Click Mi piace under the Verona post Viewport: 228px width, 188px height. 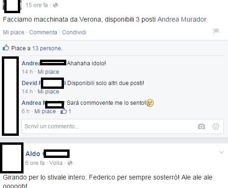[x=14, y=32]
